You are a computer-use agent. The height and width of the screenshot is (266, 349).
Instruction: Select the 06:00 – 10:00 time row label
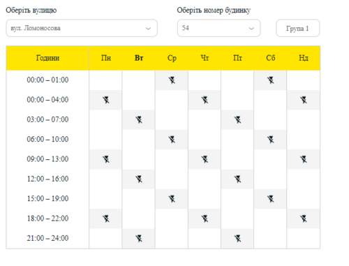[47, 139]
